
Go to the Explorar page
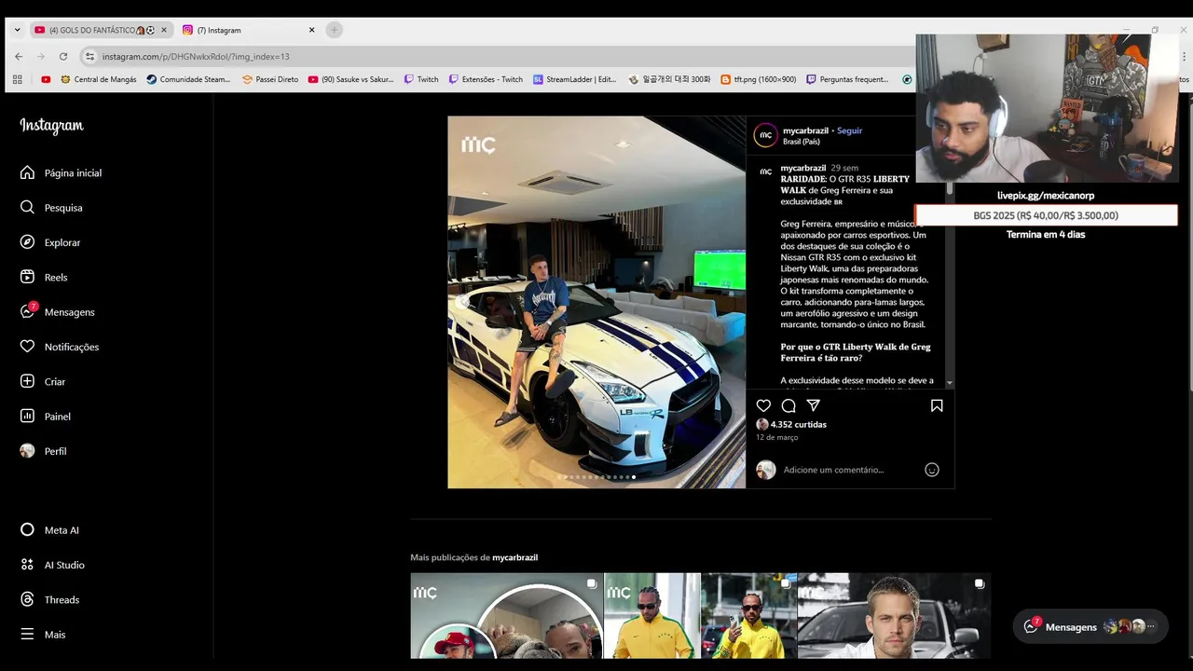[x=50, y=242]
